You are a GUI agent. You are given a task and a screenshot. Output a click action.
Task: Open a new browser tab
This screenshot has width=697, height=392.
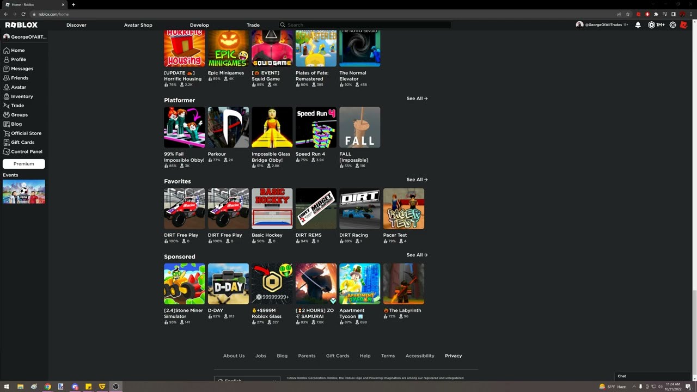coord(74,4)
